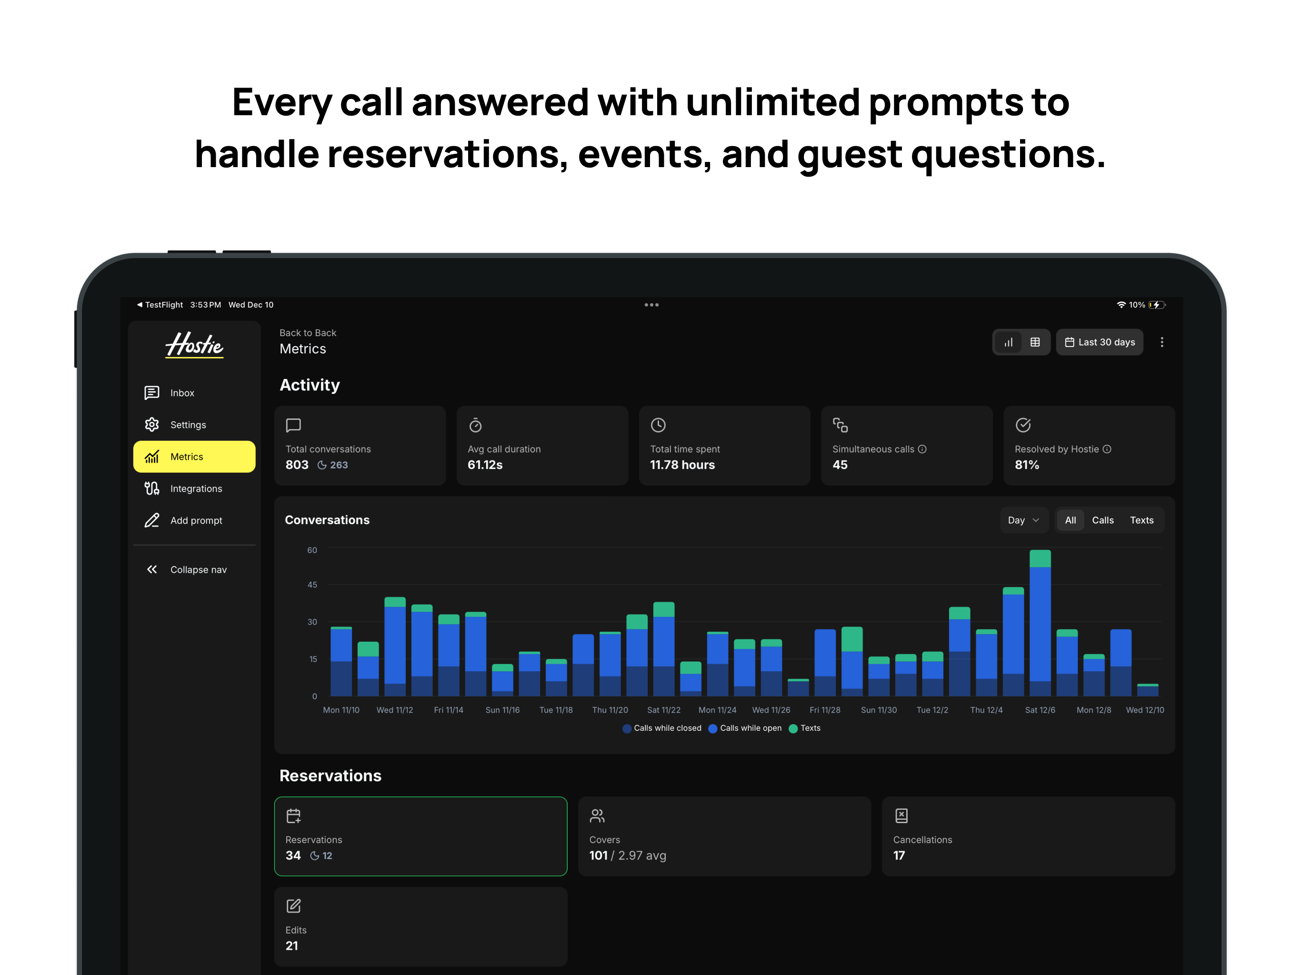The image size is (1301, 975).
Task: Click the Total conversations card
Action: click(360, 446)
